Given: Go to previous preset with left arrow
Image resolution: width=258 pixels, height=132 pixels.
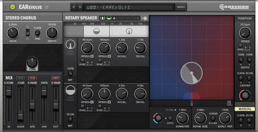Looking at the screenshot, I should (74, 6).
